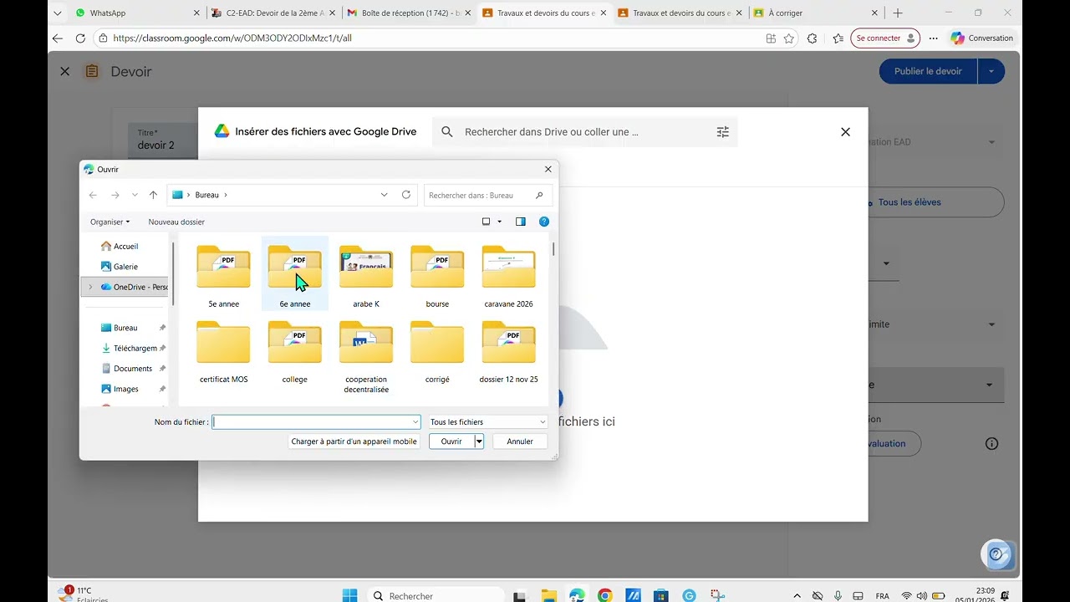Select the college folder icon
The height and width of the screenshot is (602, 1070).
pyautogui.click(x=295, y=342)
